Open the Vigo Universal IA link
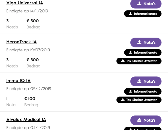Image resolution: width=168 pixels, height=130 pixels. pos(25,3)
